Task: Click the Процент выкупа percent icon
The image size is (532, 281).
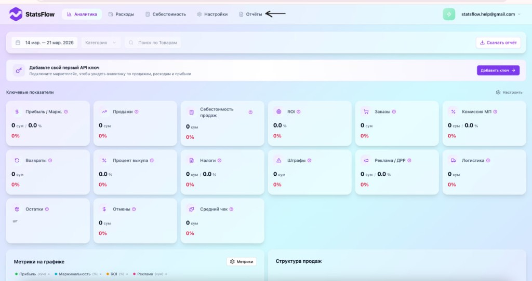Action: point(104,161)
